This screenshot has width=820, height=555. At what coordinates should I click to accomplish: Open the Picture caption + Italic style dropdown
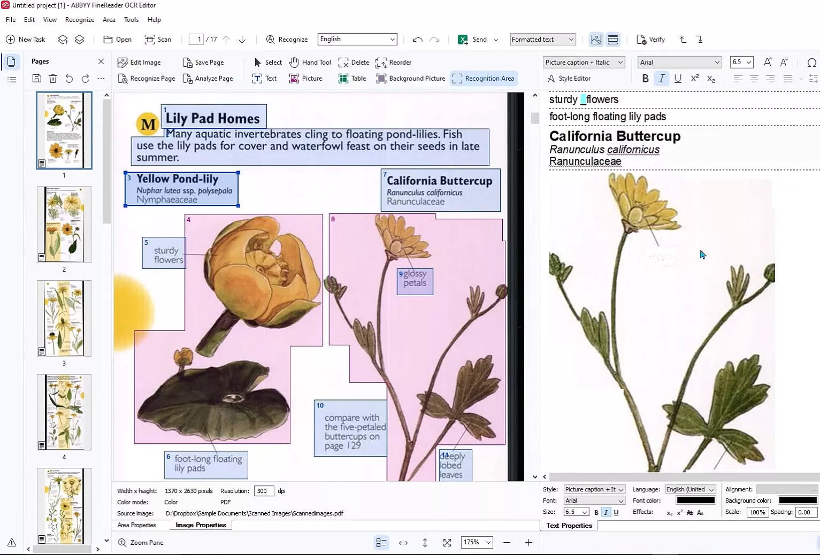click(584, 63)
